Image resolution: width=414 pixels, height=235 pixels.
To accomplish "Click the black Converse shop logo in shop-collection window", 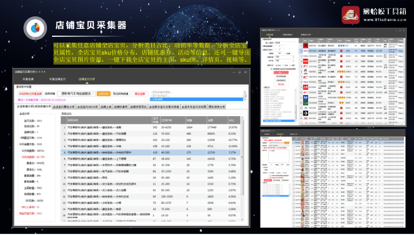I will pos(305,113).
